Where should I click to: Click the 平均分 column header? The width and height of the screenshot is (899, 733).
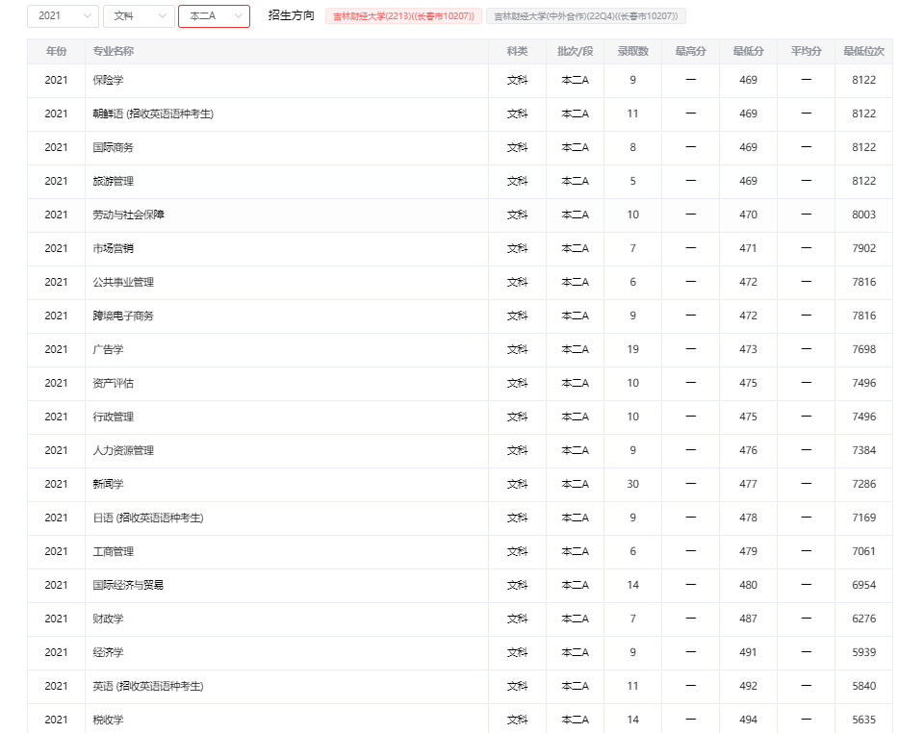point(806,51)
